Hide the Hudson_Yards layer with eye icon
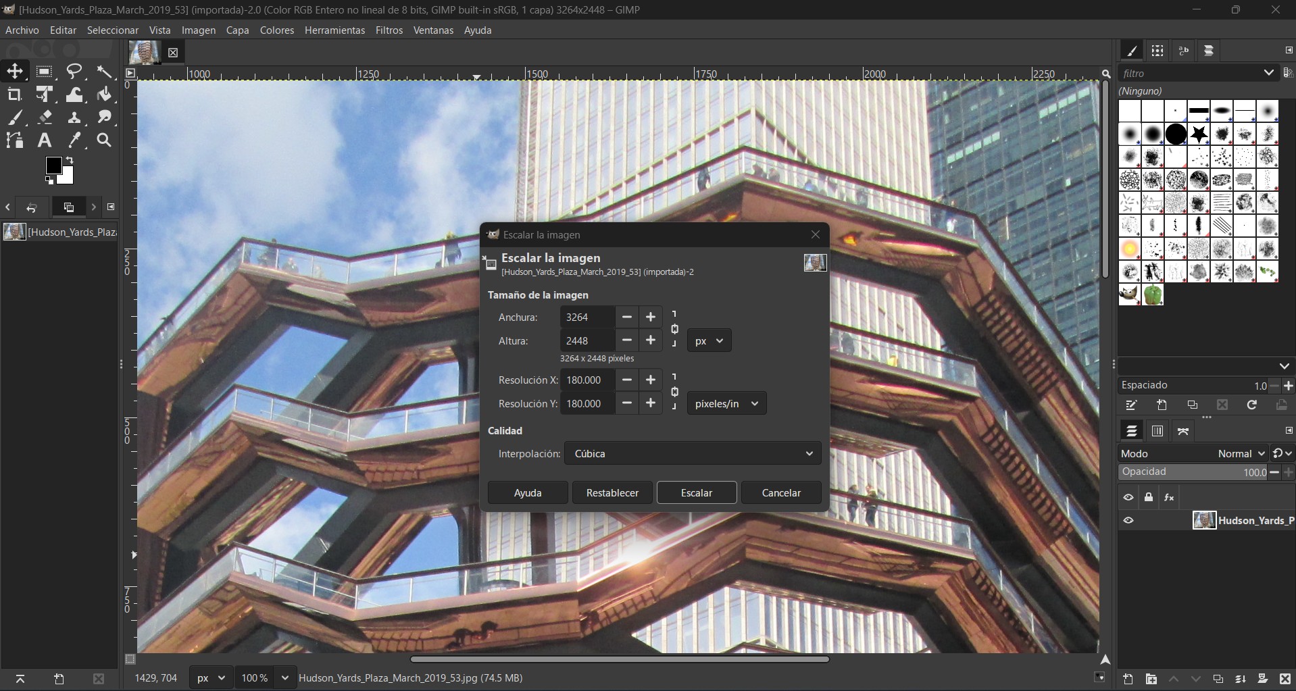 pos(1128,521)
